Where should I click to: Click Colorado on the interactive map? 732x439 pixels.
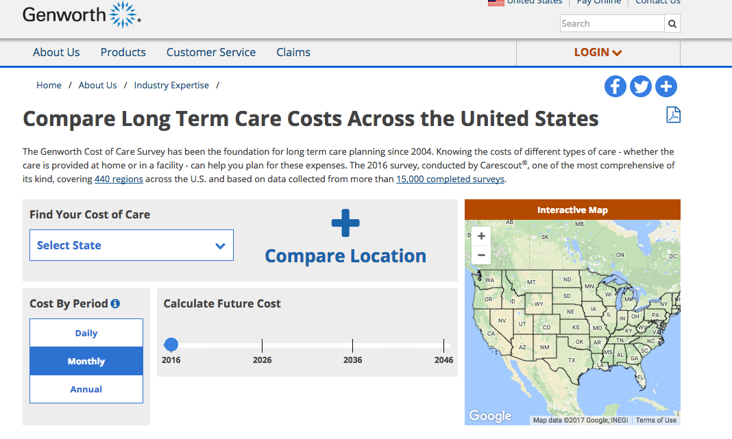[x=546, y=327]
